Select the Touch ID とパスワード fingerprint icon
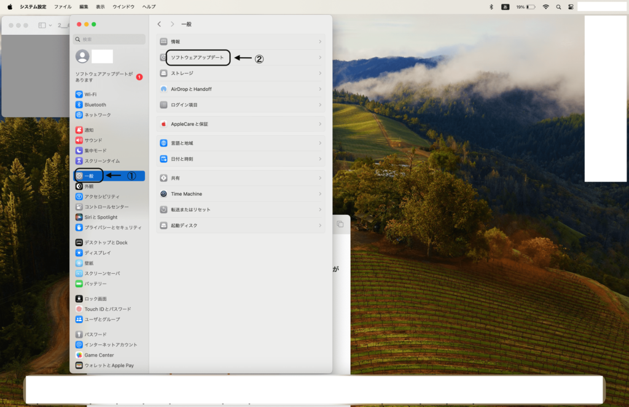Image resolution: width=629 pixels, height=407 pixels. [x=79, y=309]
